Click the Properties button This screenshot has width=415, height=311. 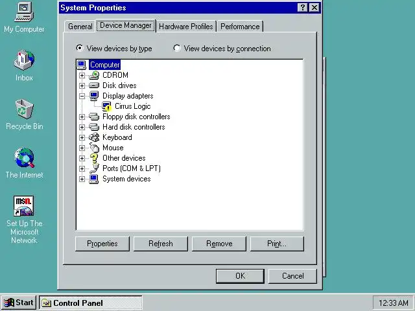[102, 244]
